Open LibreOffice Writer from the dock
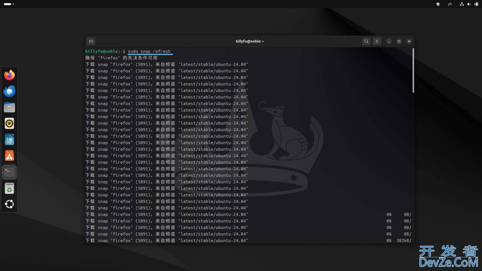 (9, 139)
